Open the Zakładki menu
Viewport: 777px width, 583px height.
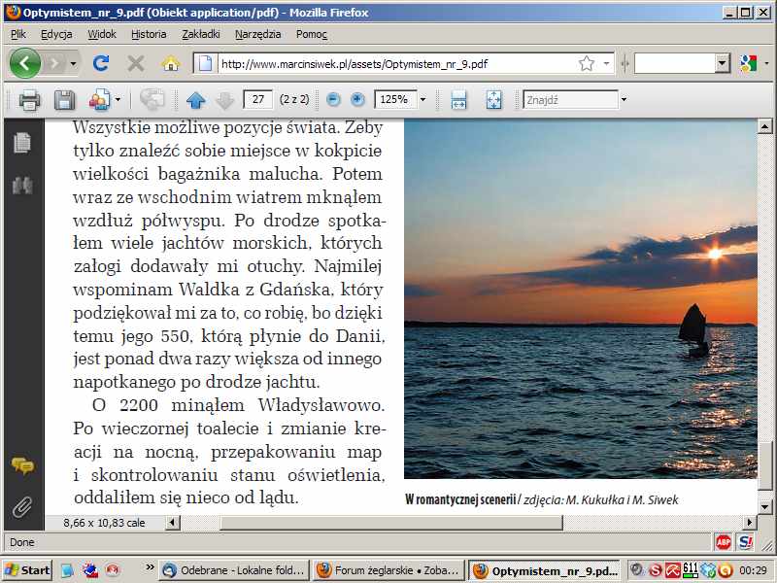tap(200, 34)
